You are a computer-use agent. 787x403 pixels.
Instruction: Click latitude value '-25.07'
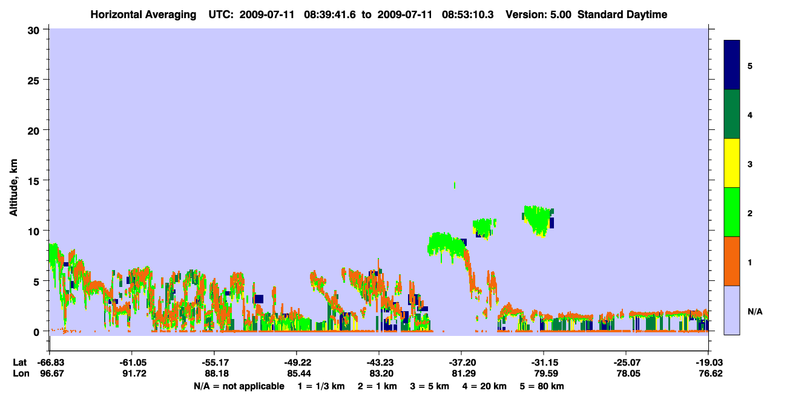pos(626,362)
